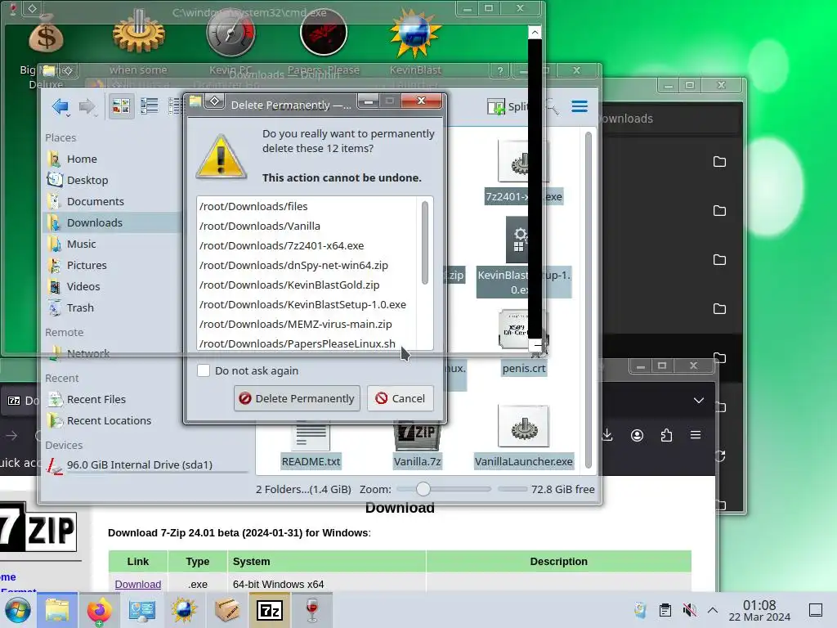
Task: Open the 7-Zip taskbar icon
Action: coord(270,610)
